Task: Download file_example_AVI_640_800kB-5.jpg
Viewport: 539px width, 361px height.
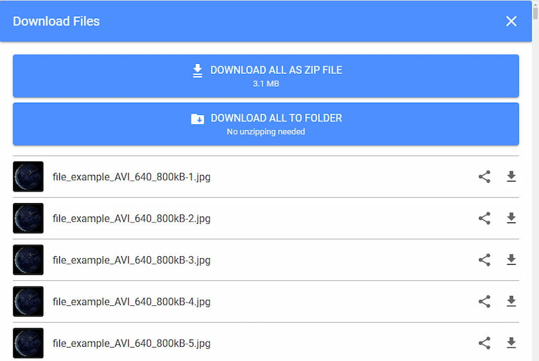Action: coord(511,343)
